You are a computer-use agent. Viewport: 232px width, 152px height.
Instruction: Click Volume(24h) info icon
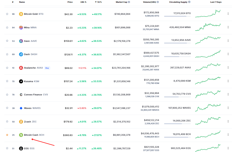158,2
